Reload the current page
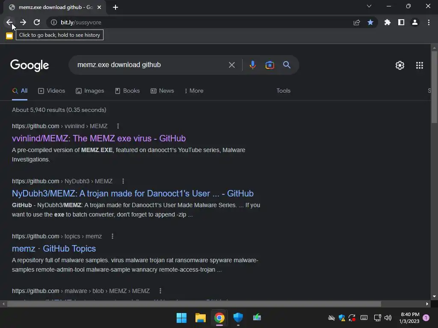The width and height of the screenshot is (438, 328). [37, 22]
